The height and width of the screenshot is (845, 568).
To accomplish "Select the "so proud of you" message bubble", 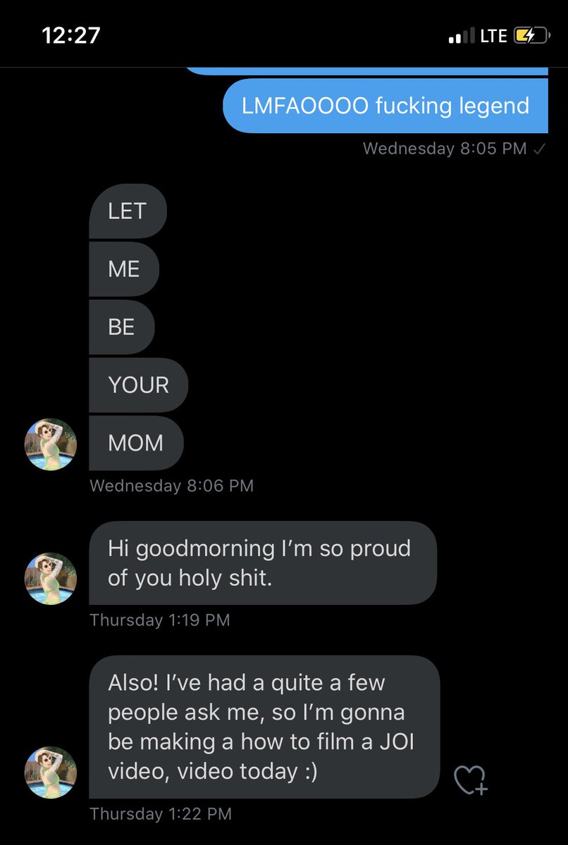I will (x=263, y=563).
